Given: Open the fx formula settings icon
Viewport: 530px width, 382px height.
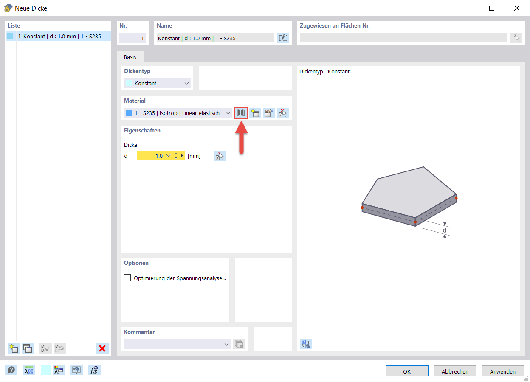Looking at the screenshot, I should [94, 370].
